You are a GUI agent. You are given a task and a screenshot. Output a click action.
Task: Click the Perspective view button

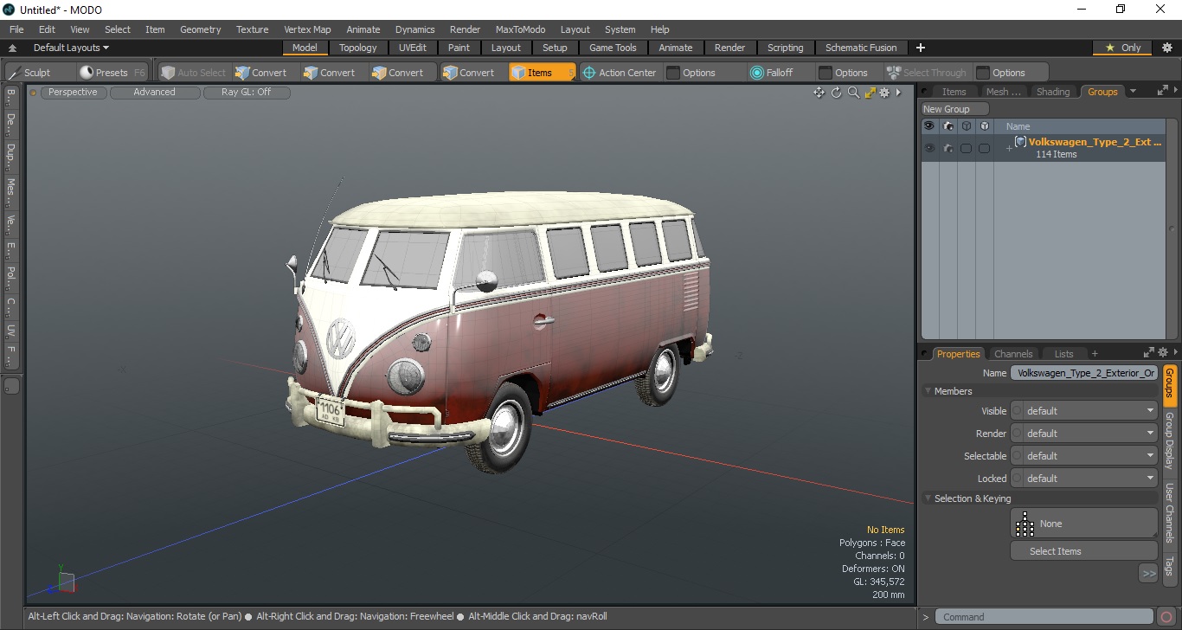(x=73, y=93)
